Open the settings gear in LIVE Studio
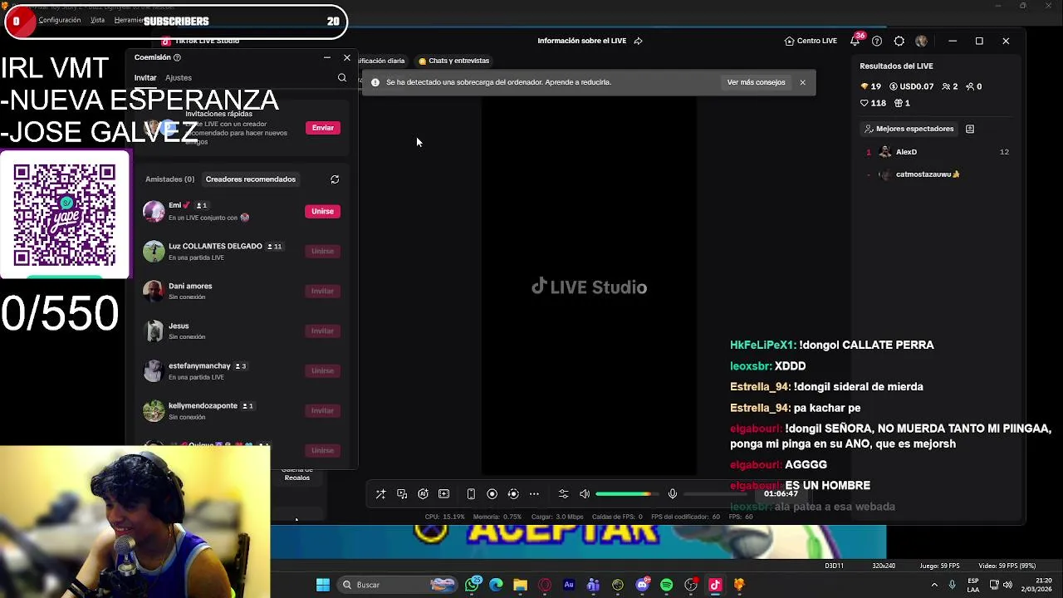The width and height of the screenshot is (1063, 598). [x=899, y=41]
